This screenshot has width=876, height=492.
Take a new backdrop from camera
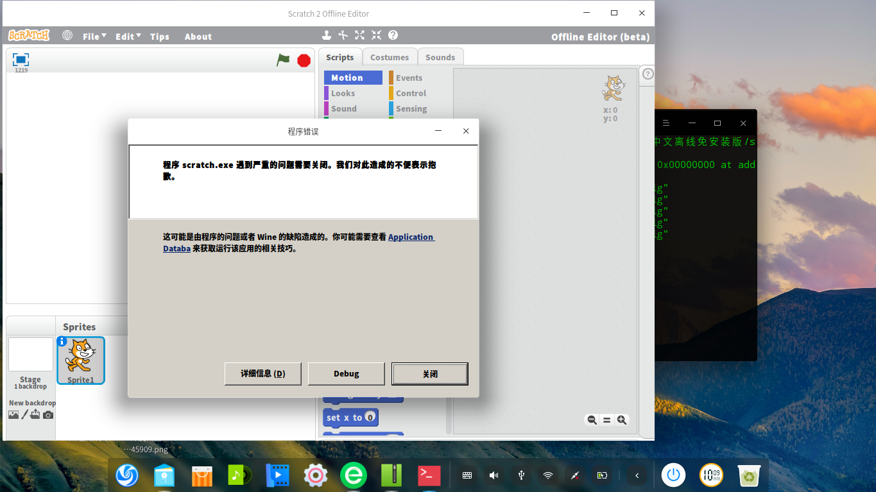point(48,415)
